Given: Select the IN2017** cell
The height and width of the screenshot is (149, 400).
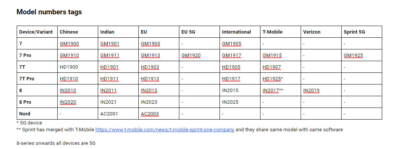Looking at the screenshot, I should pos(280,91).
